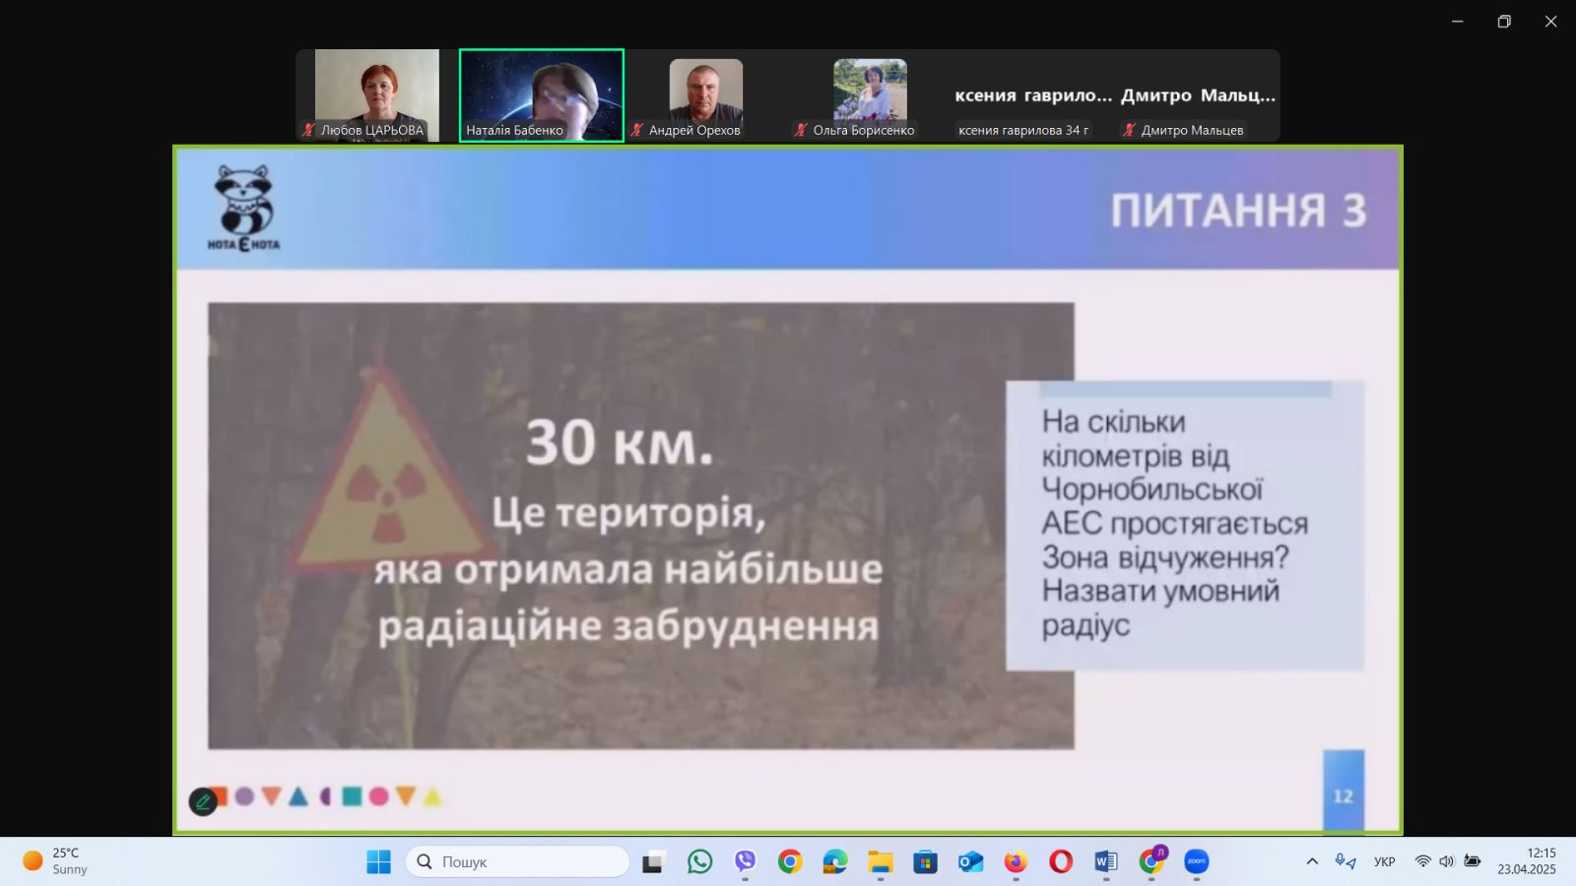The width and height of the screenshot is (1576, 886).
Task: Click the Opera browser taskbar icon
Action: click(1061, 862)
